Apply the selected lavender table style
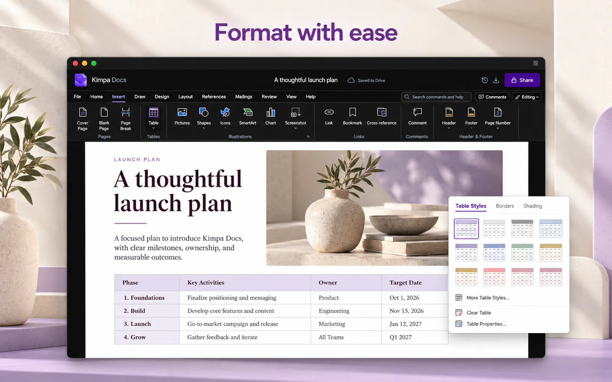This screenshot has height=382, width=612. click(x=466, y=229)
